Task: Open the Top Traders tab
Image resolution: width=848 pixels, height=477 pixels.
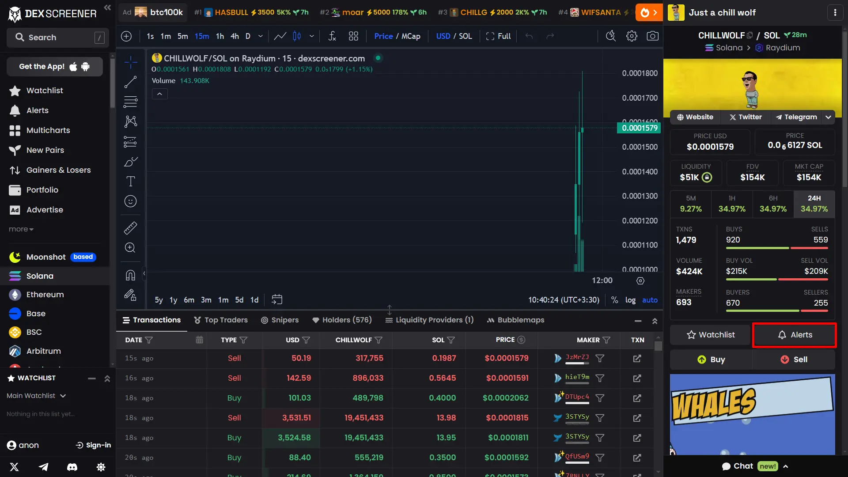Action: click(221, 320)
